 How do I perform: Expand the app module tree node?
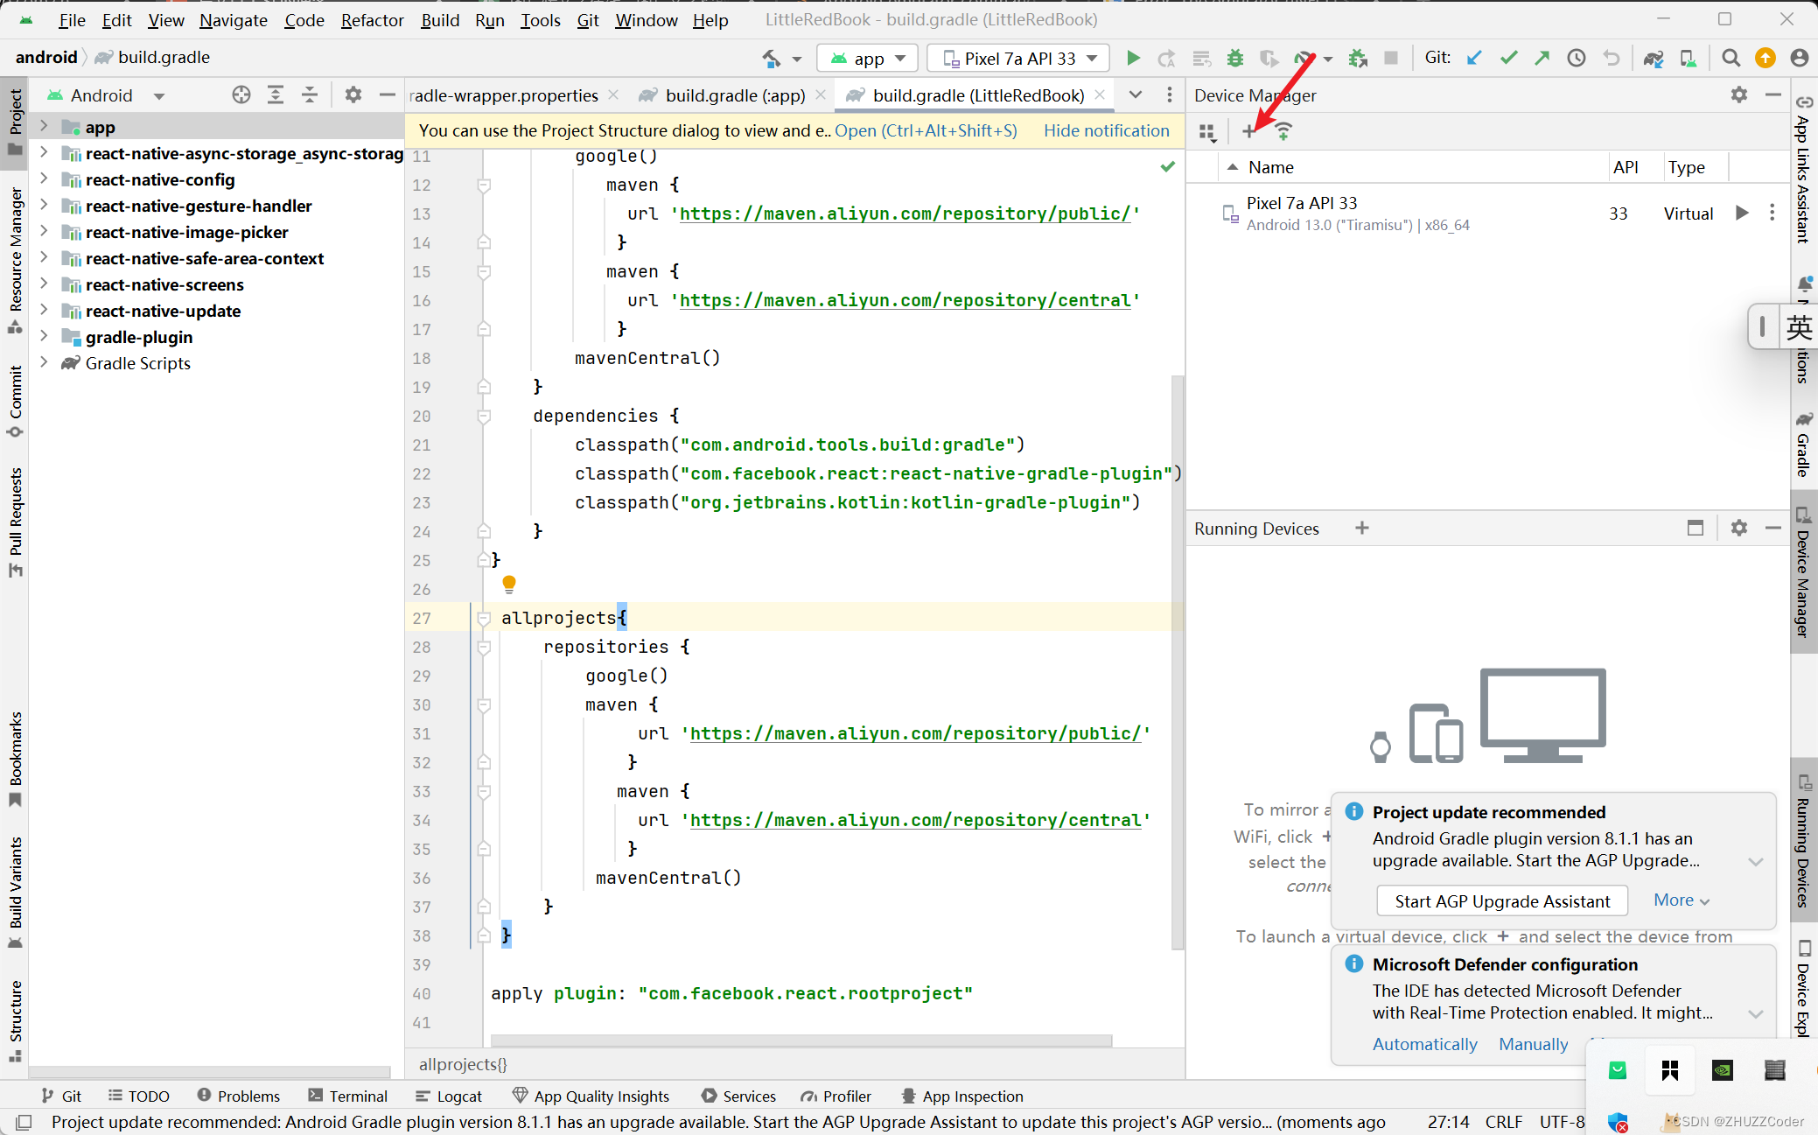pyautogui.click(x=43, y=127)
